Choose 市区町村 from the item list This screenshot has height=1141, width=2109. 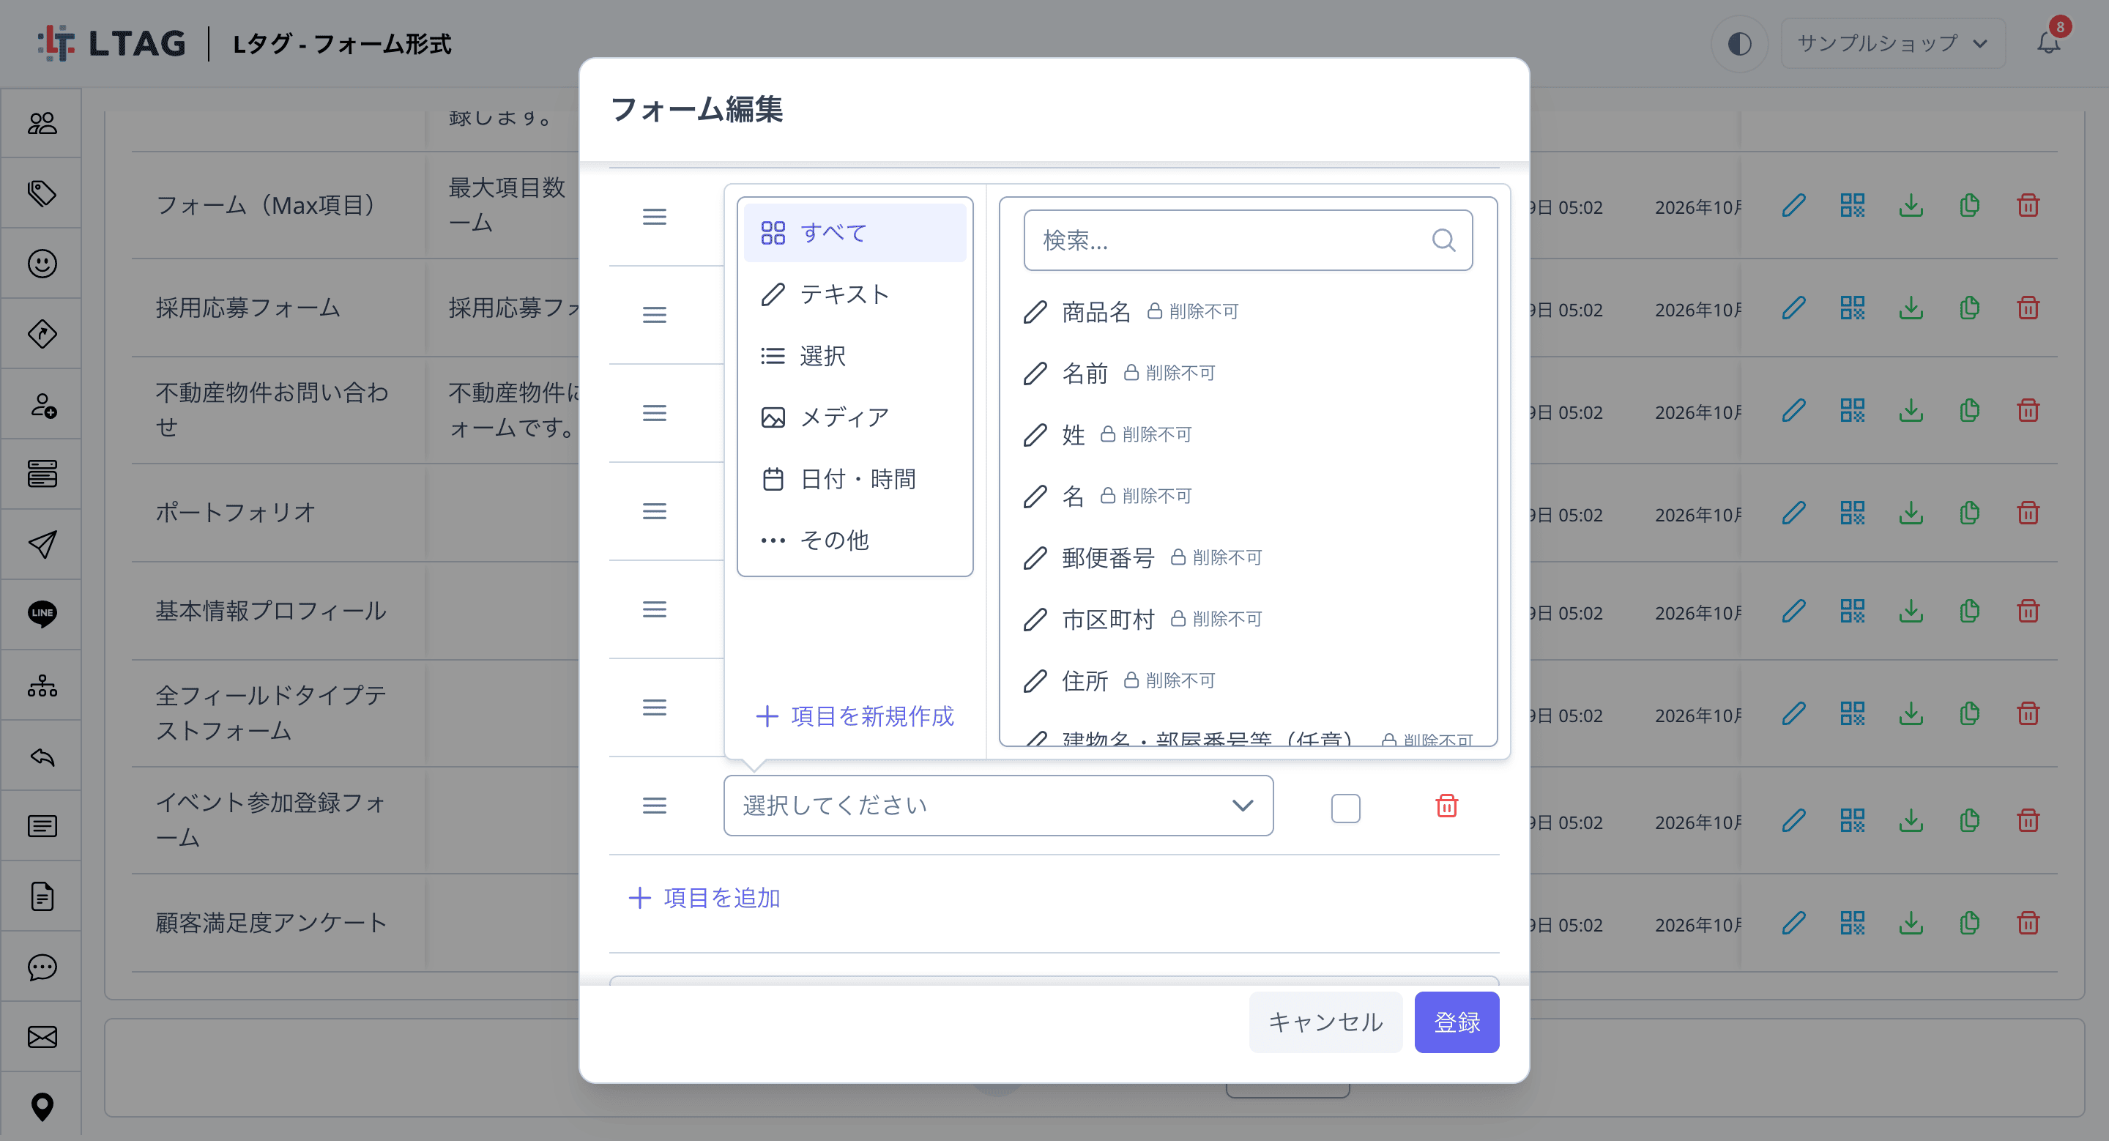coord(1247,619)
